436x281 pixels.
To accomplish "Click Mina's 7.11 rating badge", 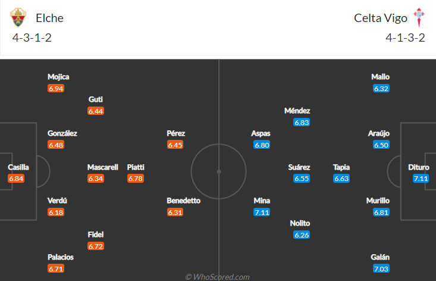I will [262, 213].
